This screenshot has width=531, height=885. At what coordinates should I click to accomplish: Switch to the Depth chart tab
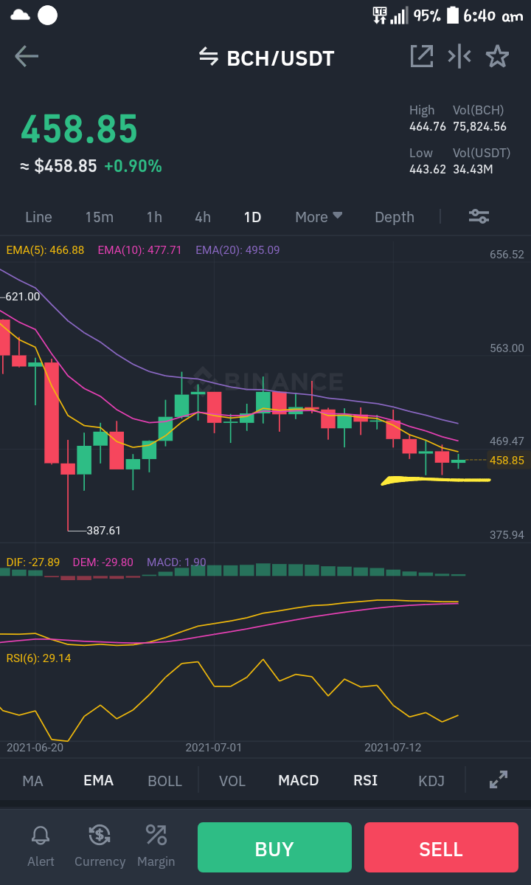[x=395, y=217]
